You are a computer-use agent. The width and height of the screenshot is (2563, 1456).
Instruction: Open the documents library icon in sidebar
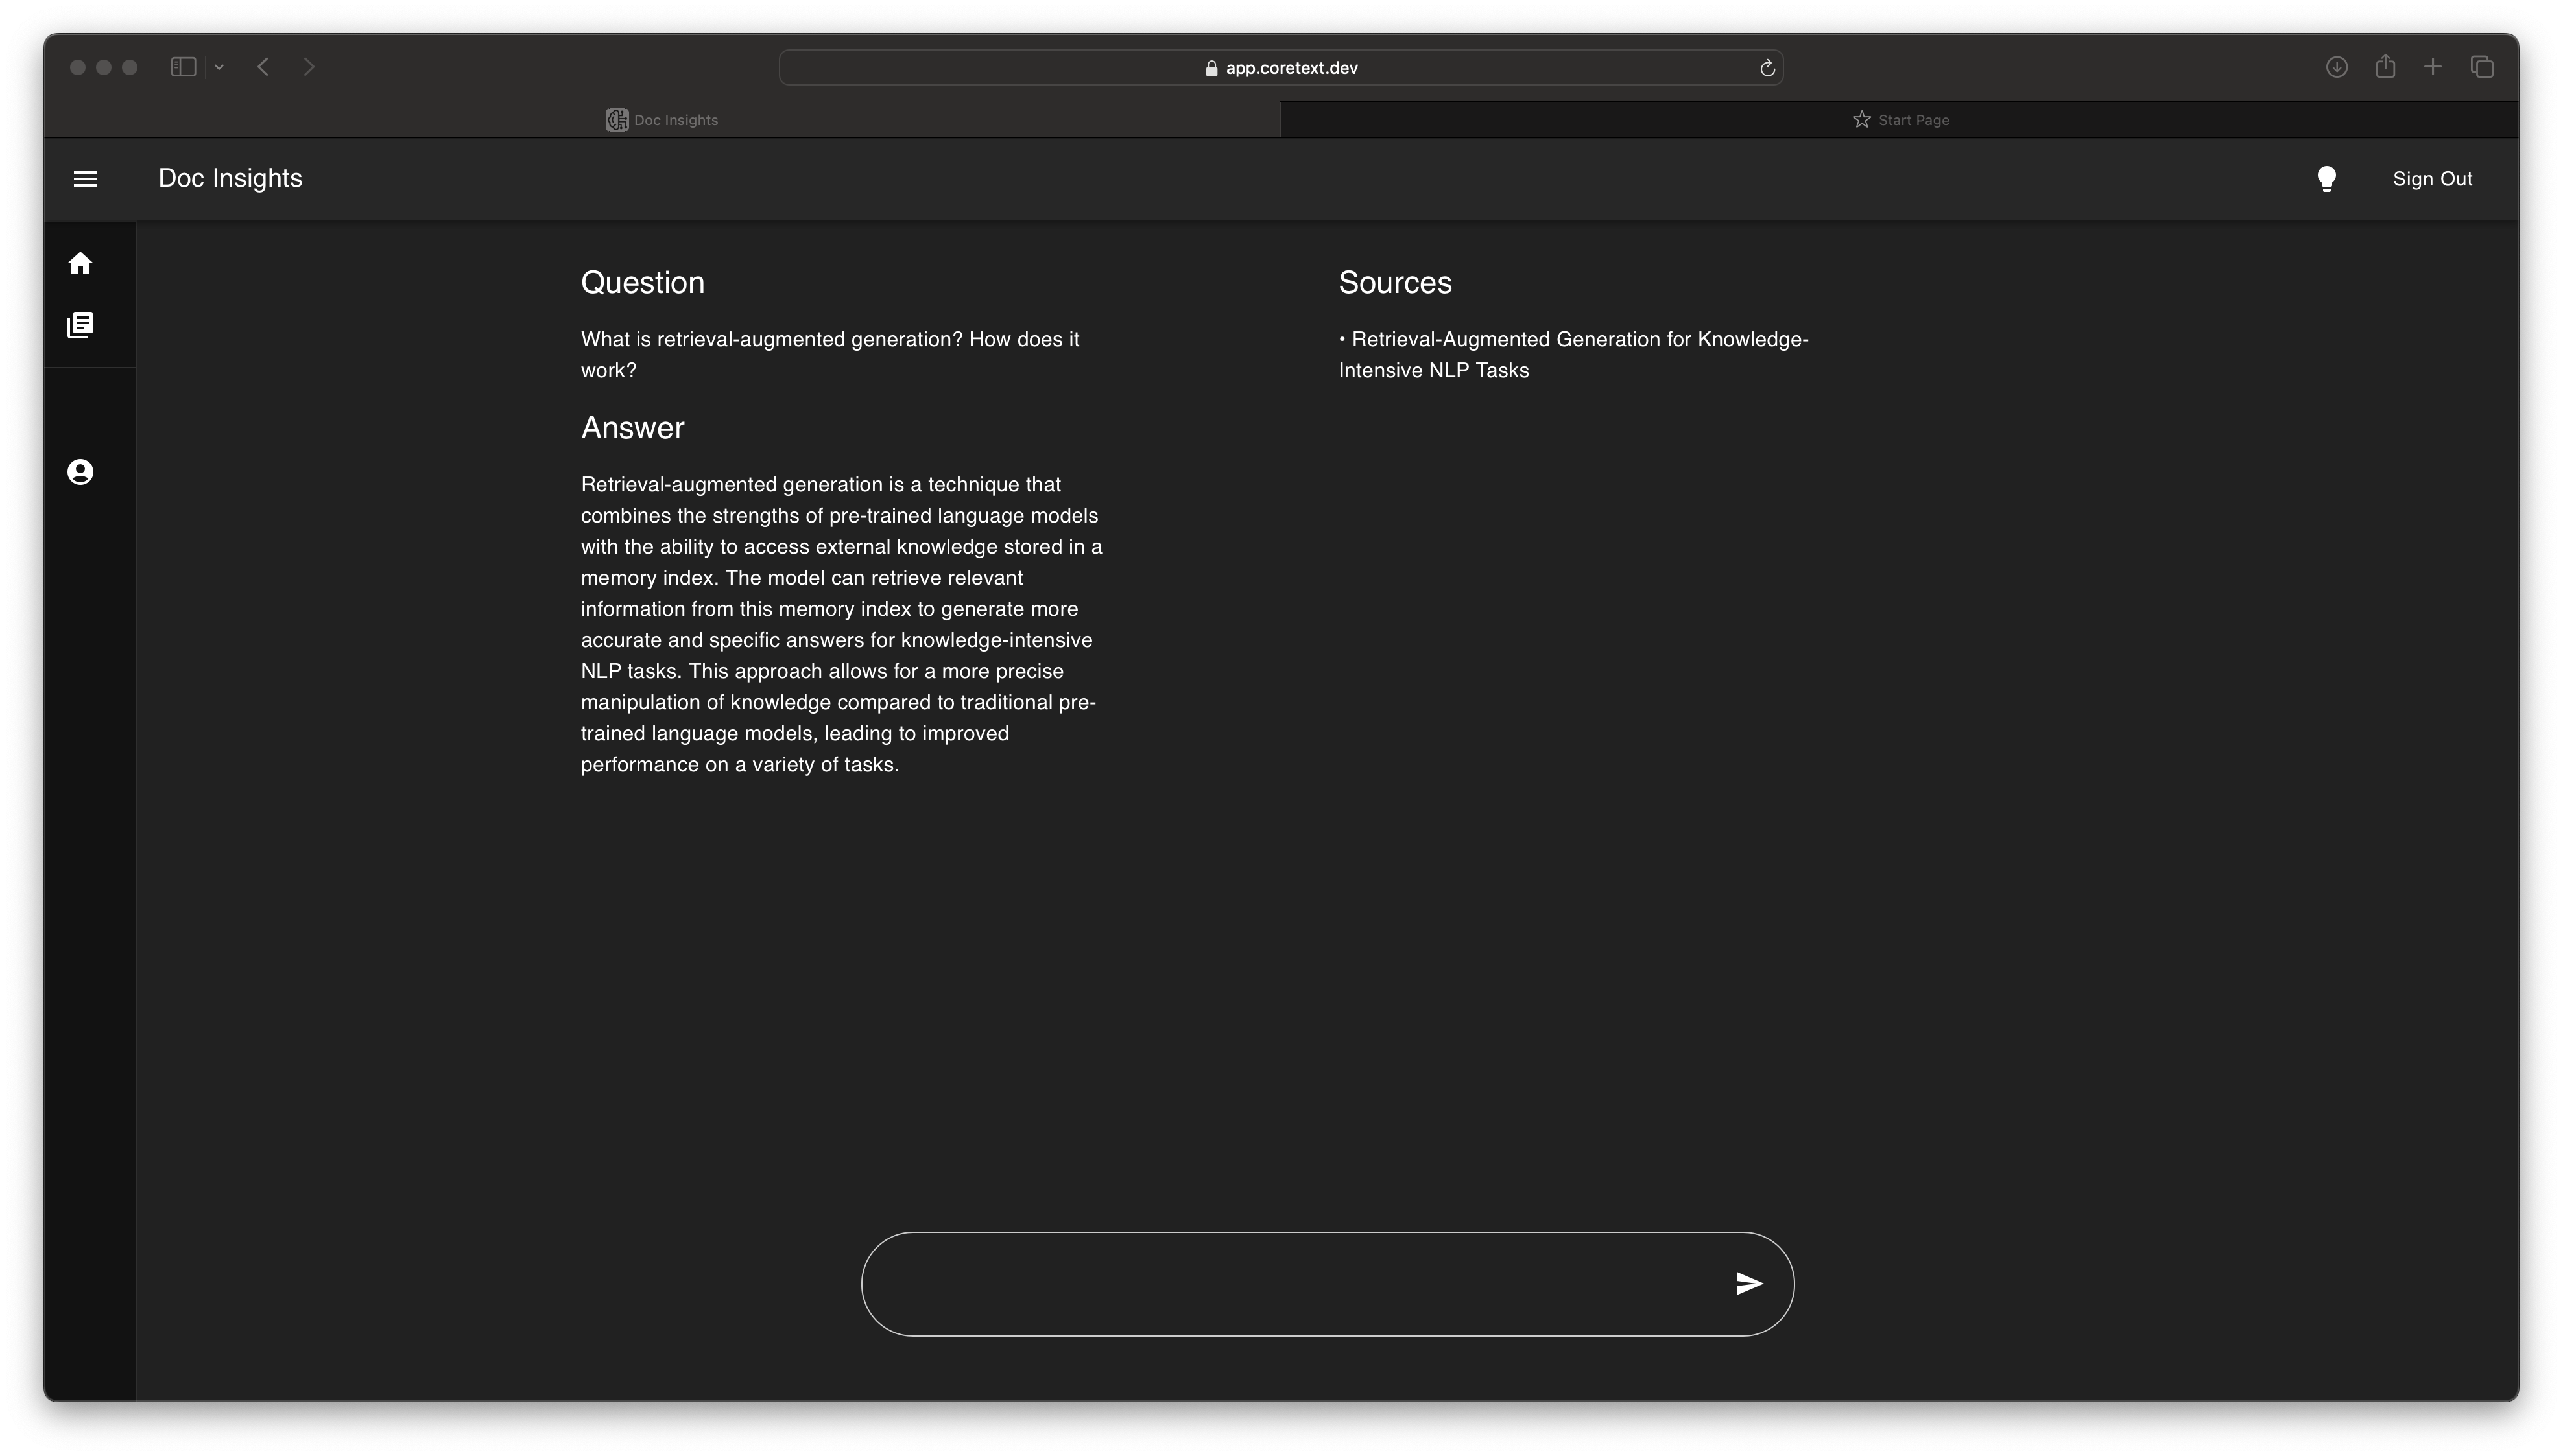[81, 325]
